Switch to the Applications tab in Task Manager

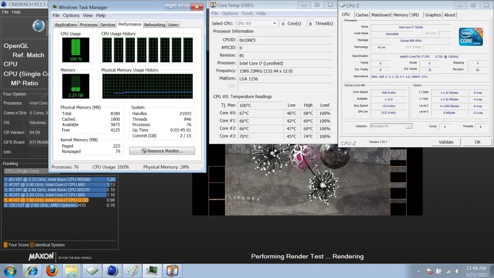(x=66, y=25)
